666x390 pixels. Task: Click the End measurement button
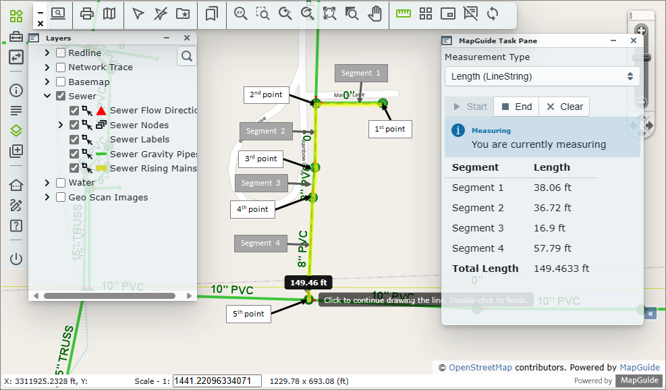coord(517,107)
